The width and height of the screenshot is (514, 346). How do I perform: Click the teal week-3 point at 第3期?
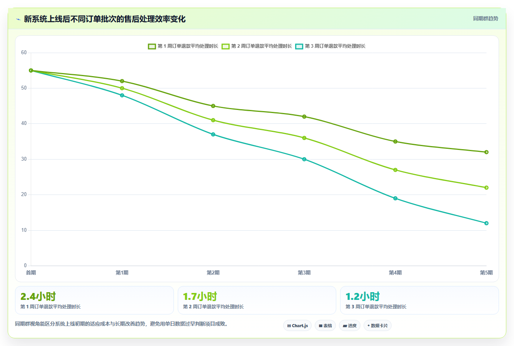[x=304, y=159]
